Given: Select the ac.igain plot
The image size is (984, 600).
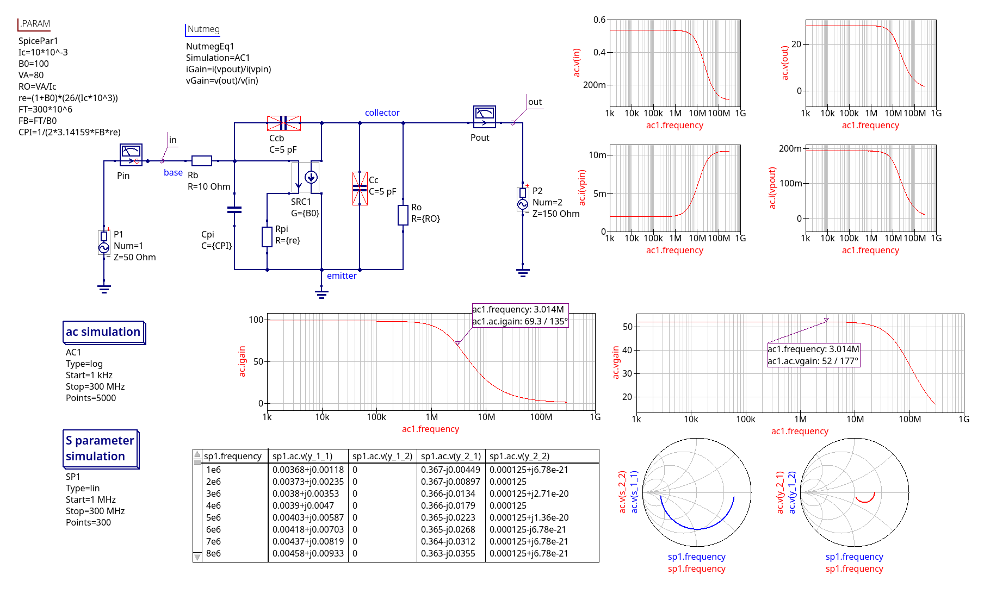Looking at the screenshot, I should coord(431,362).
